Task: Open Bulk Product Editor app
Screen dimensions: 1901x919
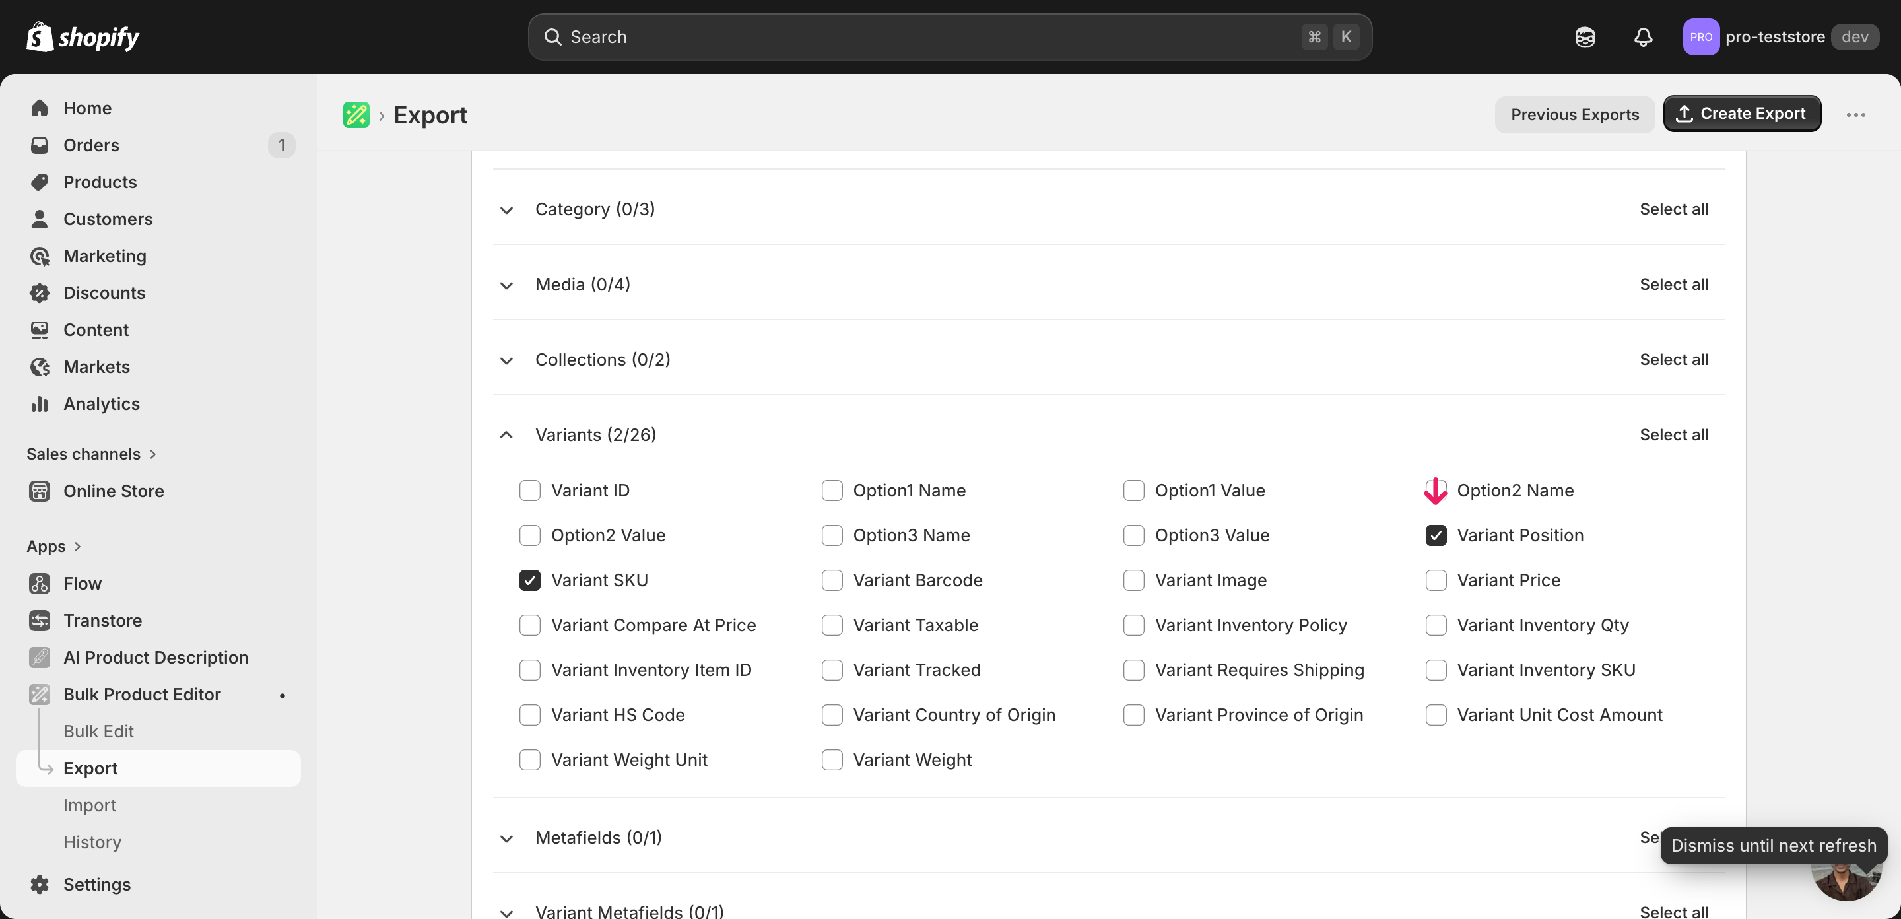Action: [x=142, y=693]
